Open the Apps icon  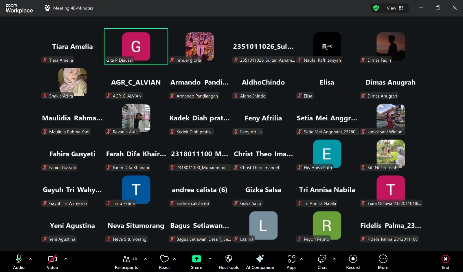click(x=291, y=259)
